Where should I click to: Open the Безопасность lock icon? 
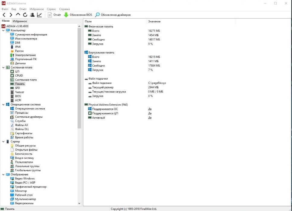[12, 154]
